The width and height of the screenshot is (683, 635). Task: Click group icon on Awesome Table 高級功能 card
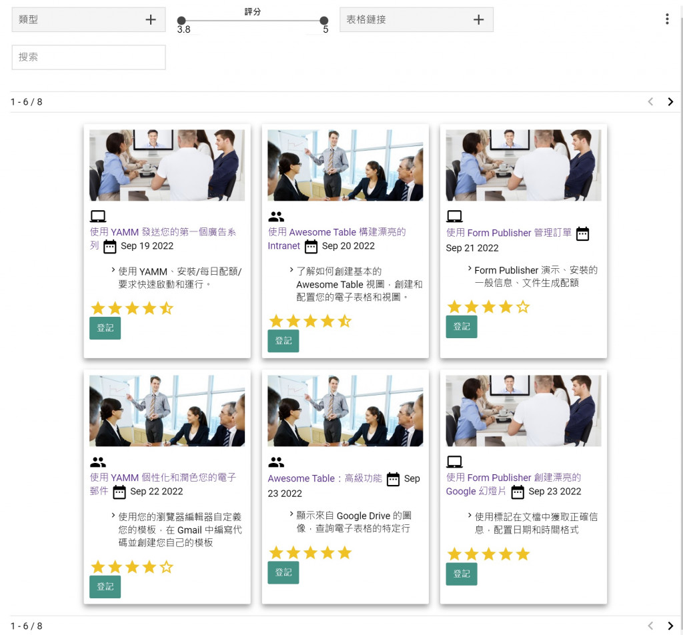(x=276, y=462)
